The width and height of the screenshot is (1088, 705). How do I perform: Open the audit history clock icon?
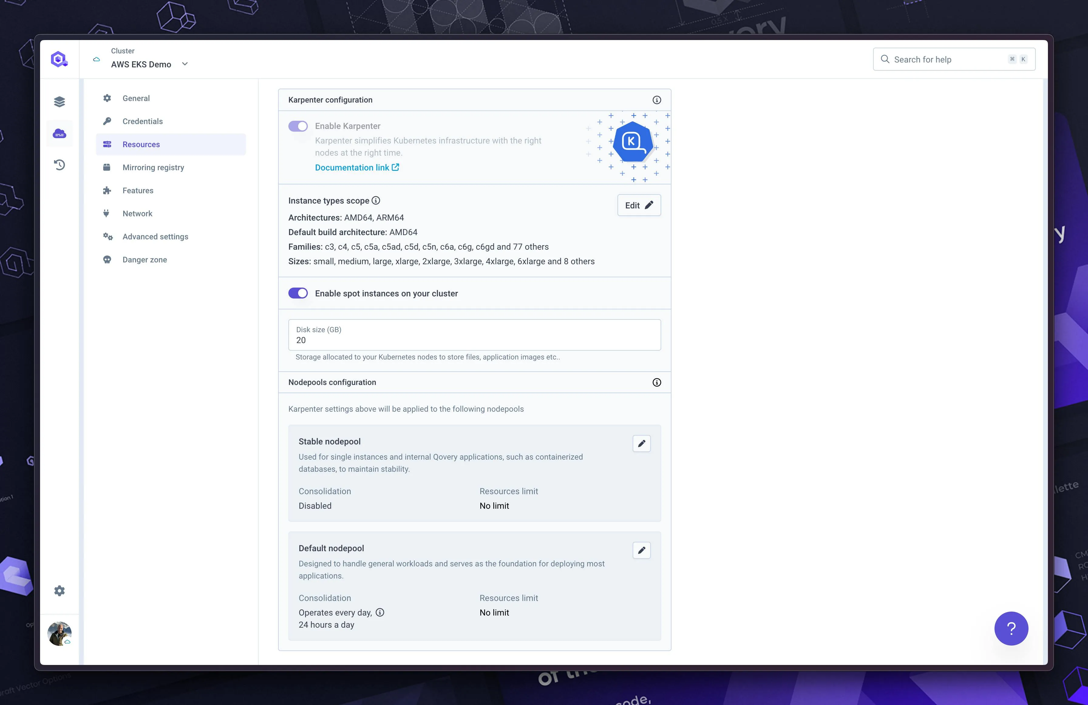pos(59,165)
